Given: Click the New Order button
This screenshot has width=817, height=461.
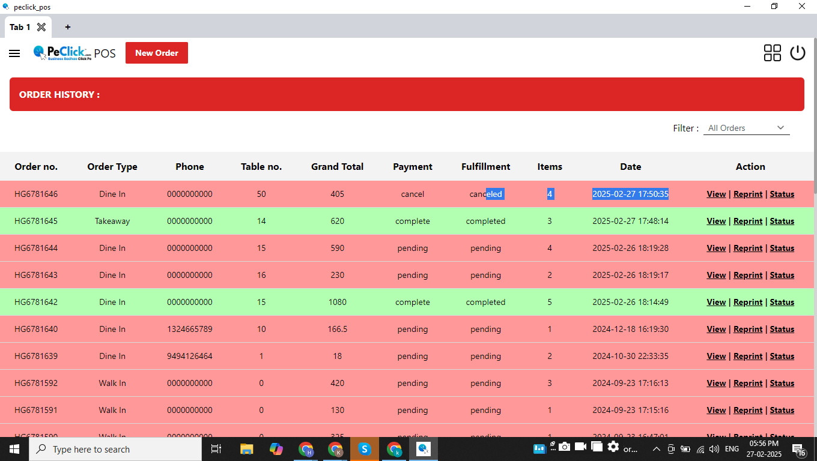Looking at the screenshot, I should coord(156,53).
